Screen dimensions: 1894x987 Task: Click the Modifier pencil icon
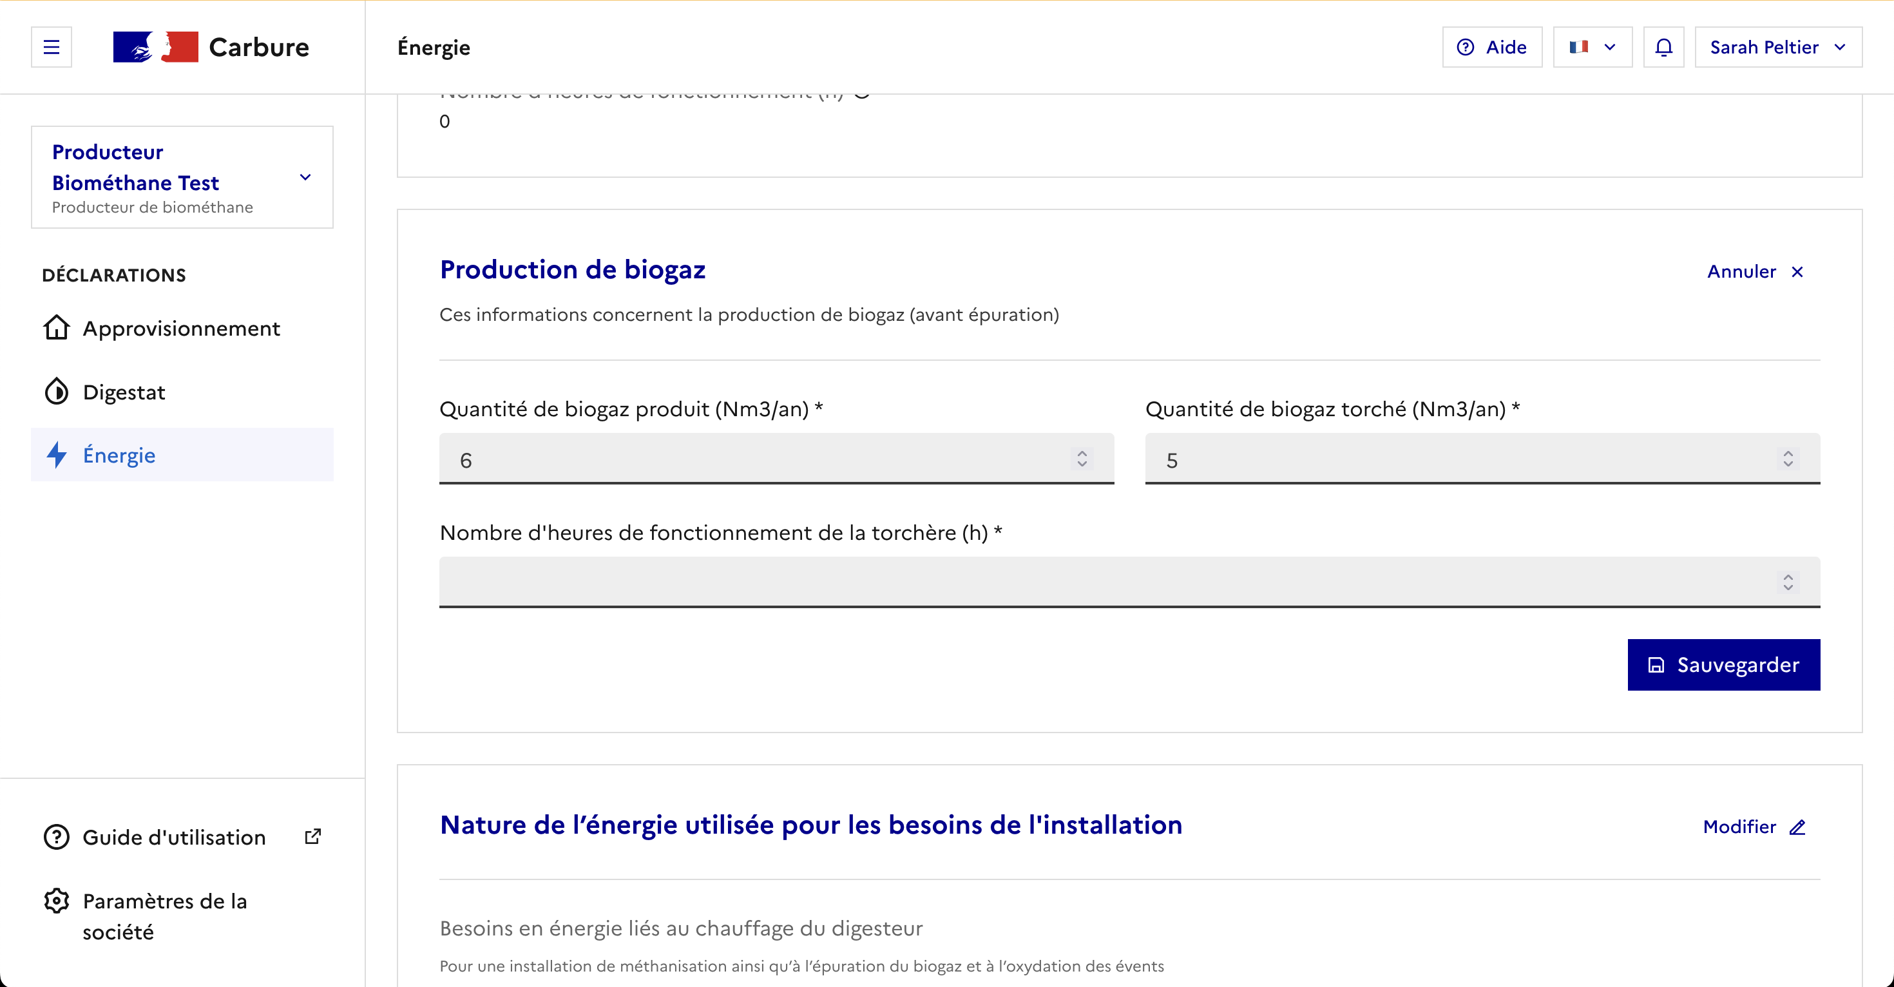1797,827
